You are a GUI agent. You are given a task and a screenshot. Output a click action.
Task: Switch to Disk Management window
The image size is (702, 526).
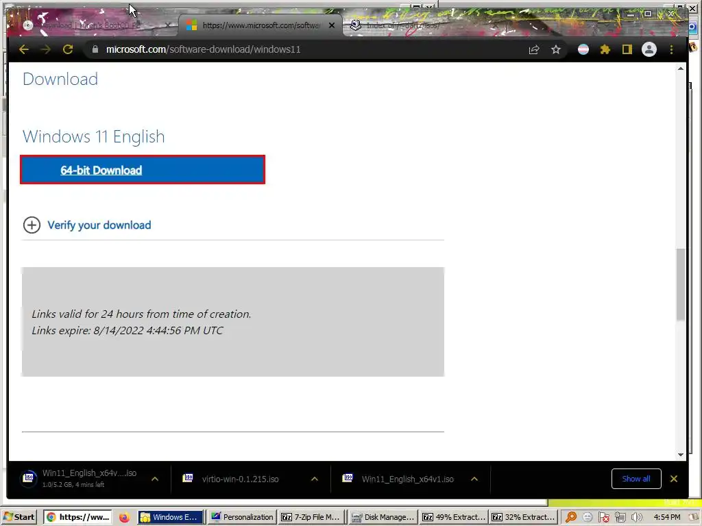383,517
